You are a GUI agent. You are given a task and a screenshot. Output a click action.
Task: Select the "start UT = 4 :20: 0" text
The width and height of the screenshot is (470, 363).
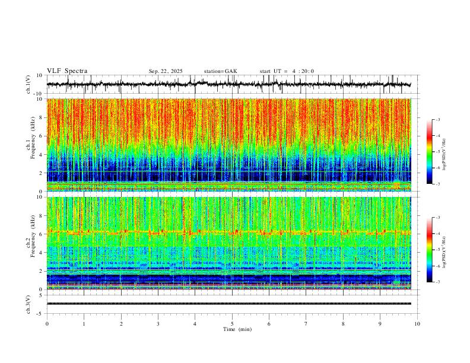[x=287, y=71]
